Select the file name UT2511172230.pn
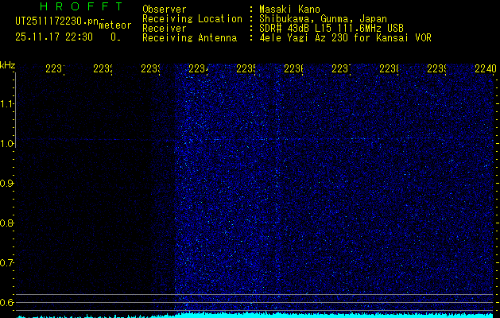This screenshot has width=500, height=318. click(x=57, y=21)
